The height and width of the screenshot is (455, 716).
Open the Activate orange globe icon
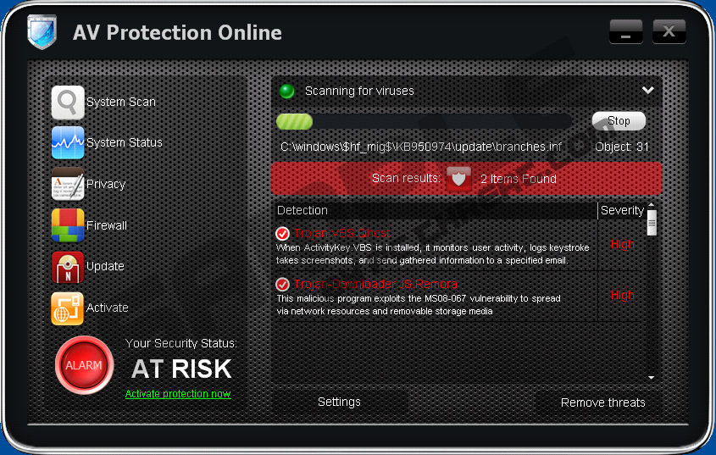pos(68,308)
